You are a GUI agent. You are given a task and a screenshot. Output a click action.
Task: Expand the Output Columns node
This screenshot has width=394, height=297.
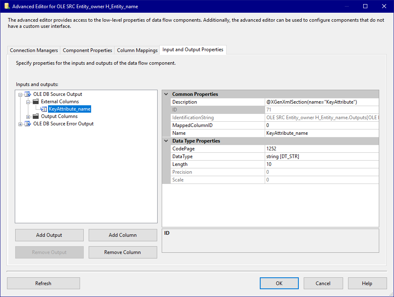click(28, 117)
